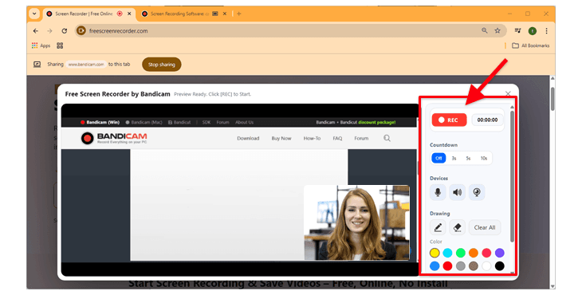Click the page's vertical scrollbar

coord(553,99)
